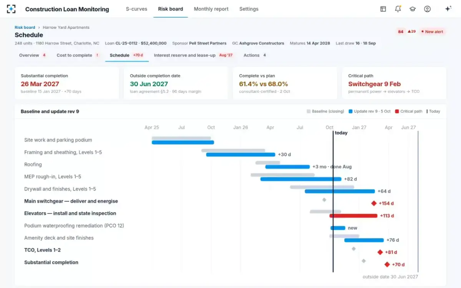Click the Today legend marker
The width and height of the screenshot is (461, 288).
click(x=427, y=111)
